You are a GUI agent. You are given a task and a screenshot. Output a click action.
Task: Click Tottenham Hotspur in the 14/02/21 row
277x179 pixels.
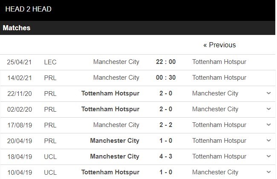coord(219,78)
